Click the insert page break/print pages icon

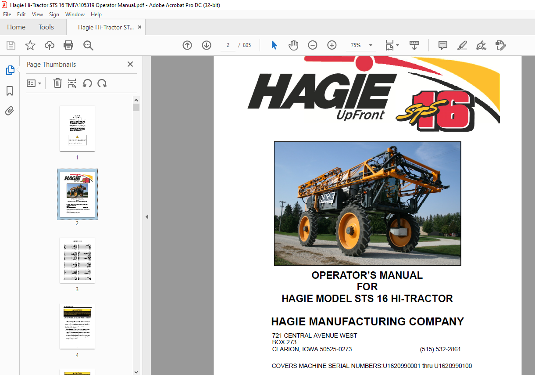pyautogui.click(x=72, y=83)
